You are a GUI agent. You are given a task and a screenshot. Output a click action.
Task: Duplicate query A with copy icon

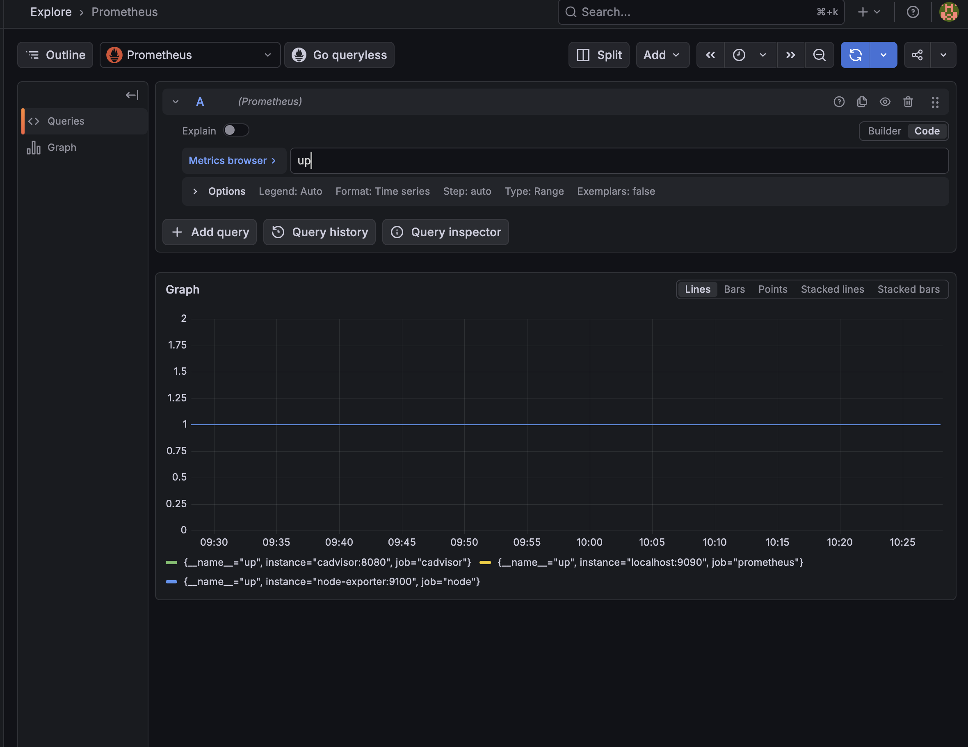862,102
